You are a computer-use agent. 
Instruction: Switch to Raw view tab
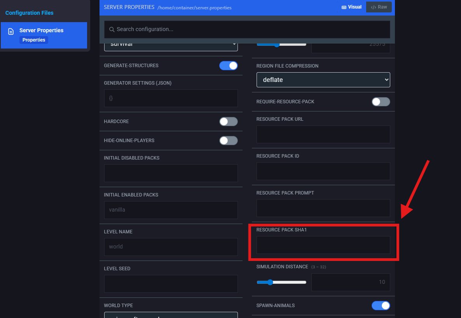pyautogui.click(x=379, y=7)
